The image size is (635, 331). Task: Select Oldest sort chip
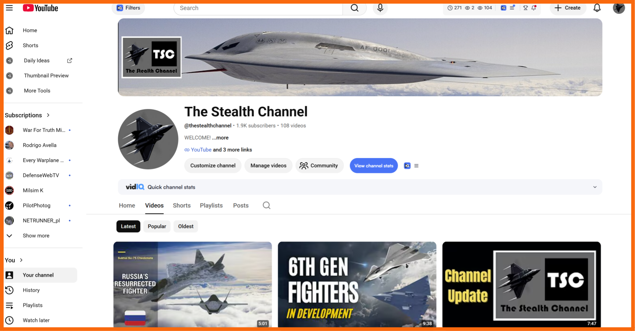(x=186, y=227)
